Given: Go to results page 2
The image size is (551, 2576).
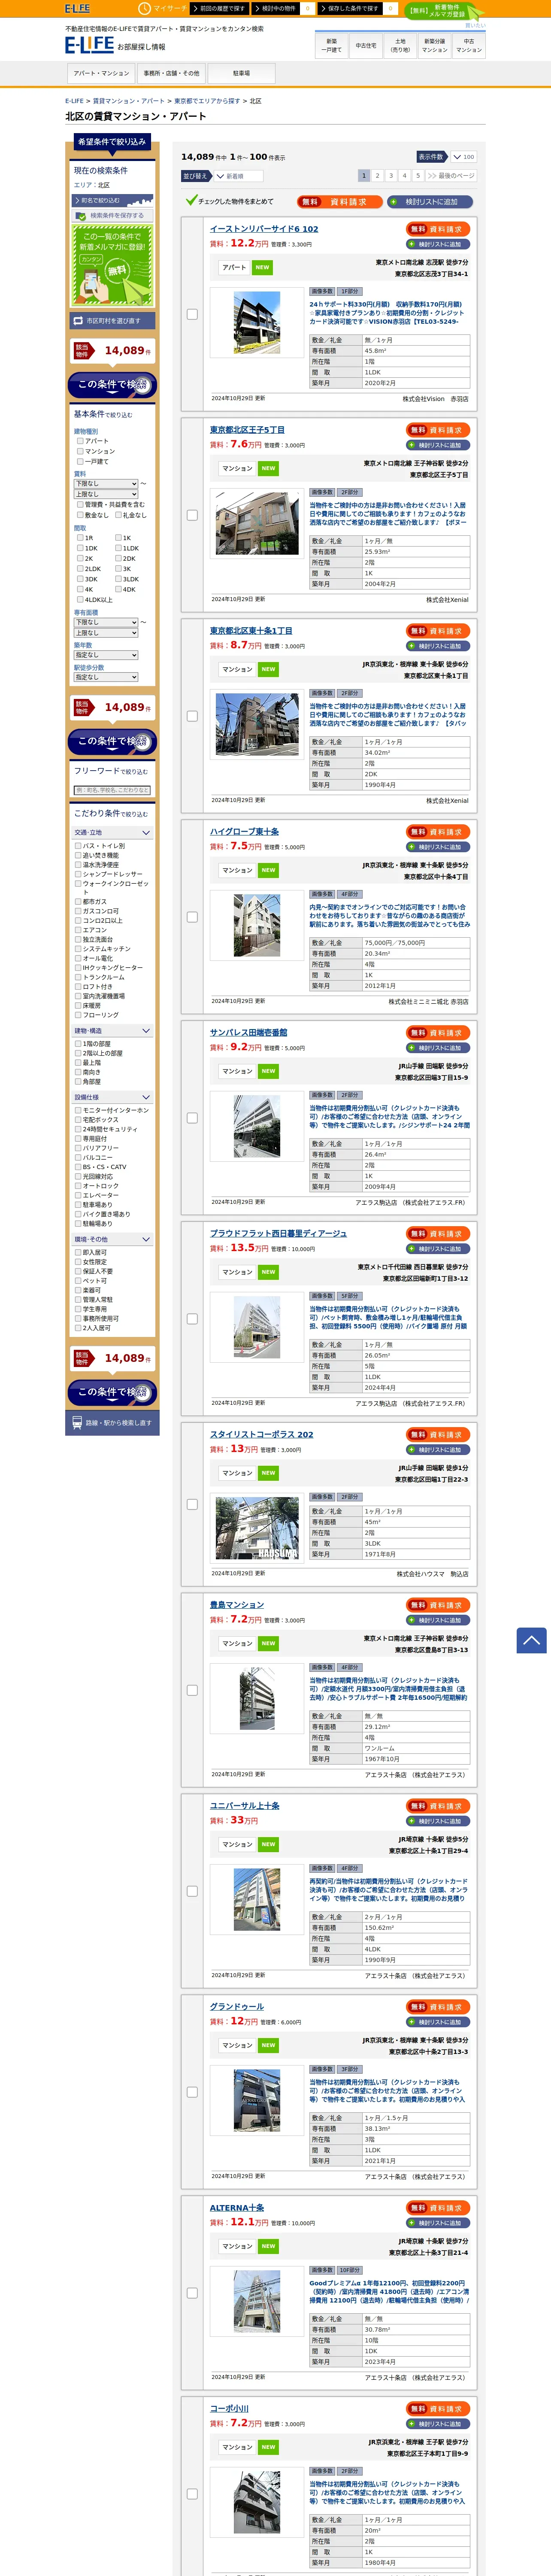Looking at the screenshot, I should click(x=377, y=175).
